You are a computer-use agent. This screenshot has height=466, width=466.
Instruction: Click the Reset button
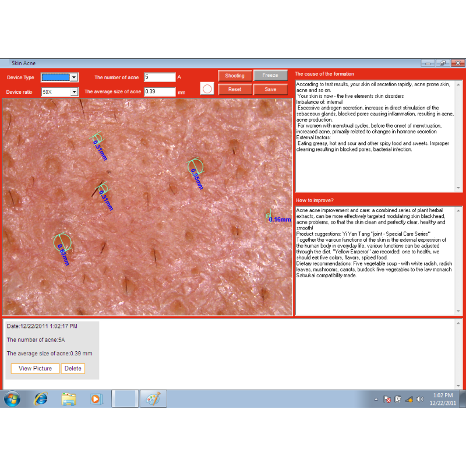pos(235,90)
